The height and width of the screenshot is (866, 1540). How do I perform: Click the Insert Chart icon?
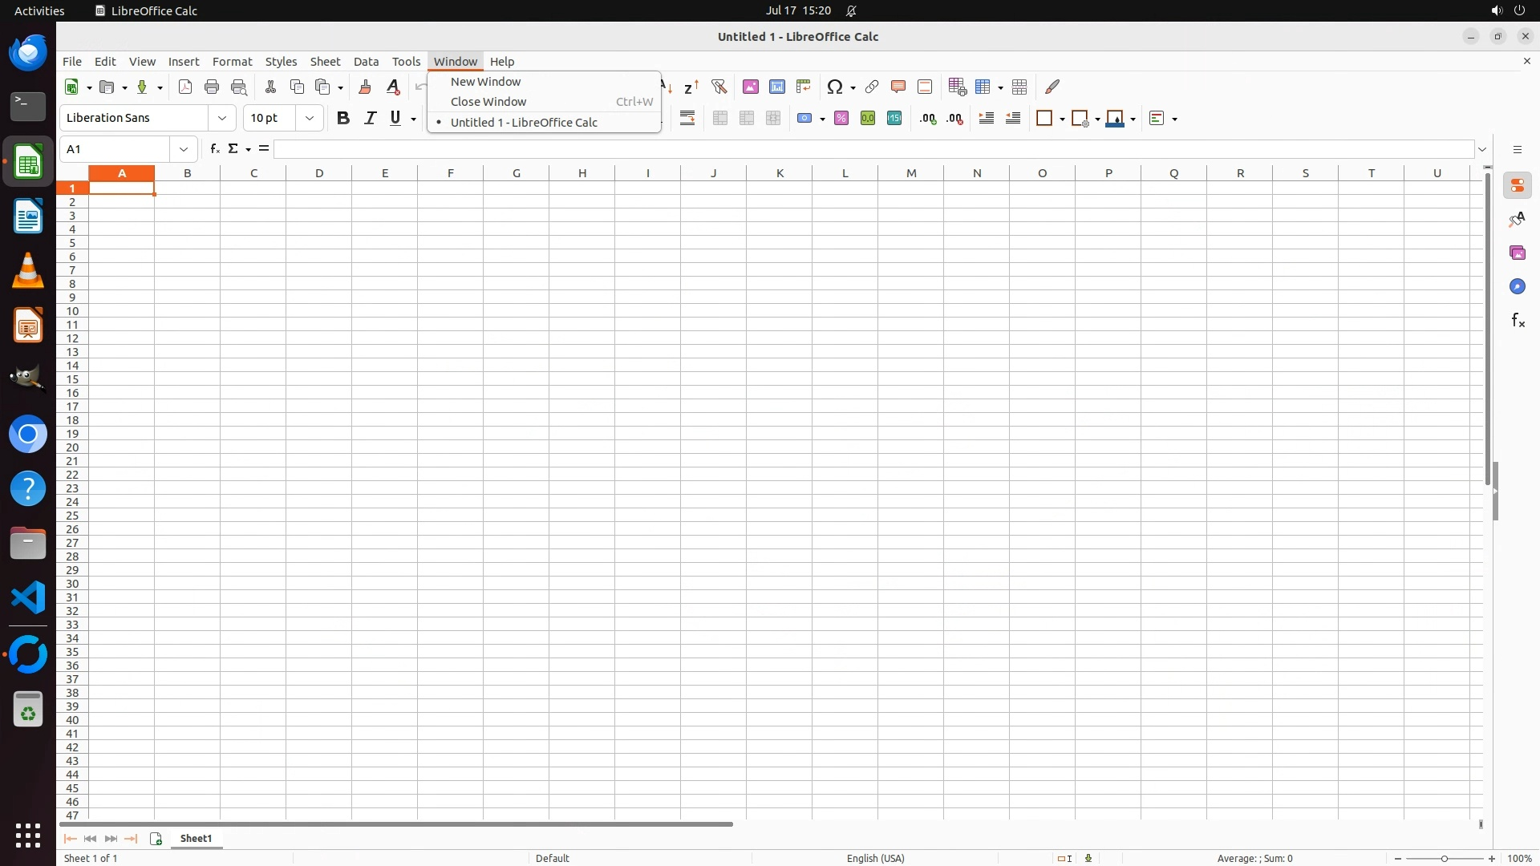(777, 87)
